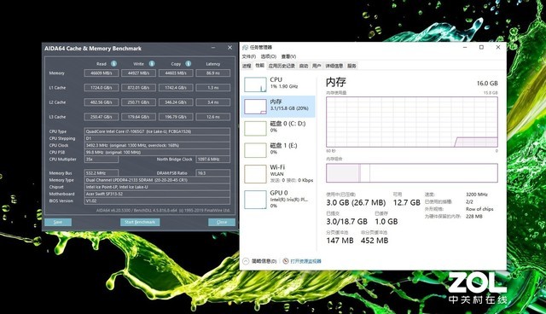Select the Wi-Fi WLAN performance item
The height and width of the screenshot is (314, 546).
(278, 173)
